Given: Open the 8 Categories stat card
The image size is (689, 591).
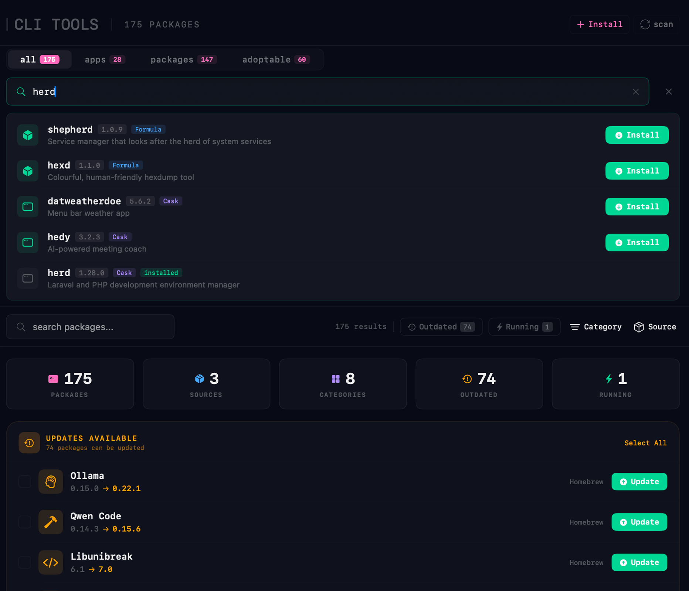Looking at the screenshot, I should coord(343,384).
